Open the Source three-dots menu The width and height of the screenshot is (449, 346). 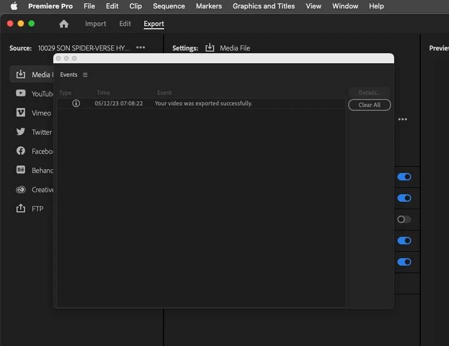tap(140, 47)
